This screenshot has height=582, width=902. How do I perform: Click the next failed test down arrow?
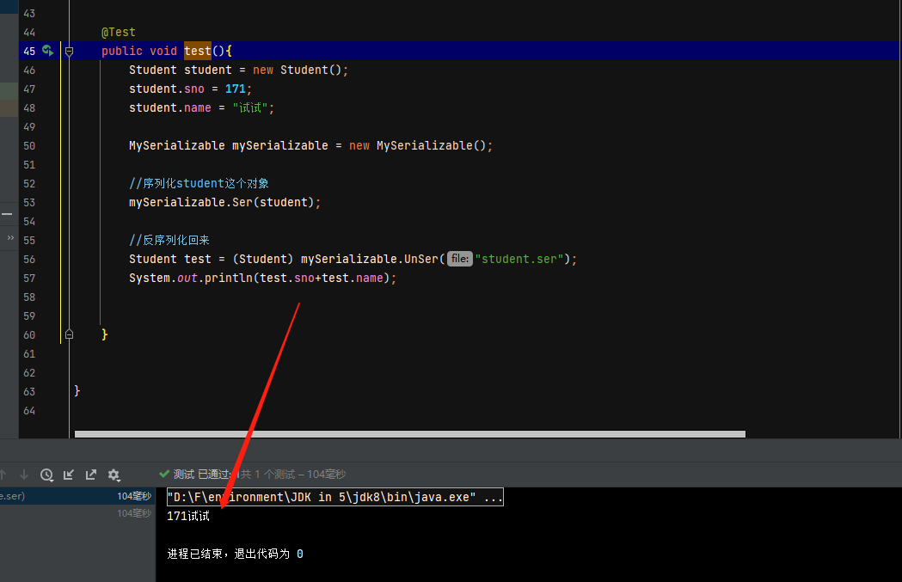(24, 475)
